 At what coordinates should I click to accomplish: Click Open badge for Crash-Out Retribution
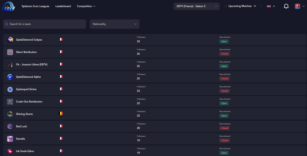point(224,103)
